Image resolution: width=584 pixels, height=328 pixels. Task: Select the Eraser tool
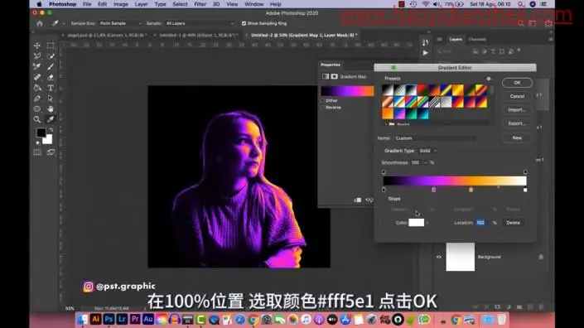[x=51, y=77]
